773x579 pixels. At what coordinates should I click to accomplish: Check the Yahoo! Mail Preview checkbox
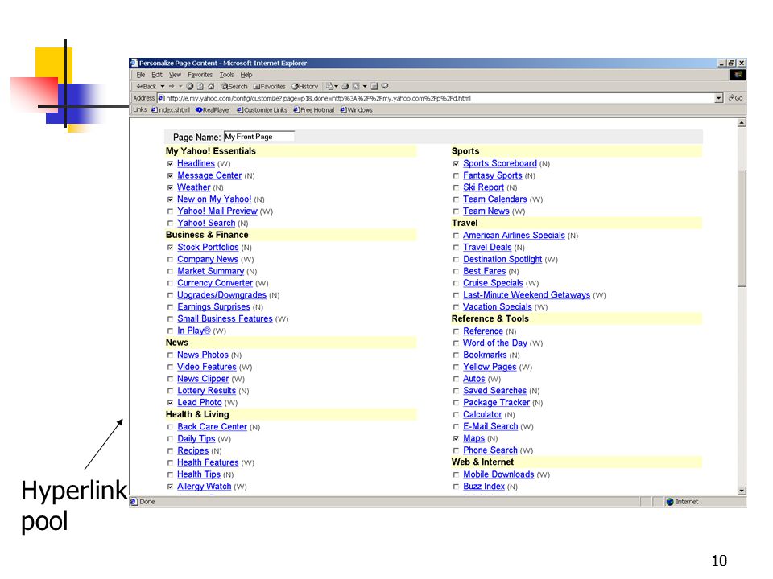[170, 211]
